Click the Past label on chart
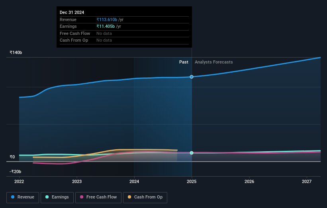 (x=184, y=62)
